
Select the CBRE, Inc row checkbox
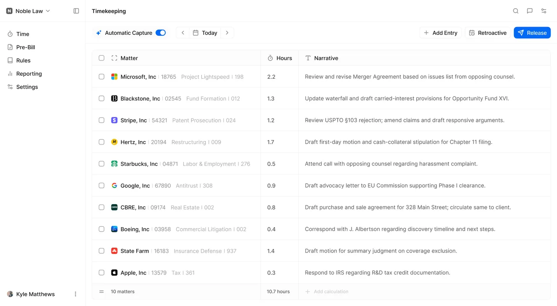click(101, 207)
